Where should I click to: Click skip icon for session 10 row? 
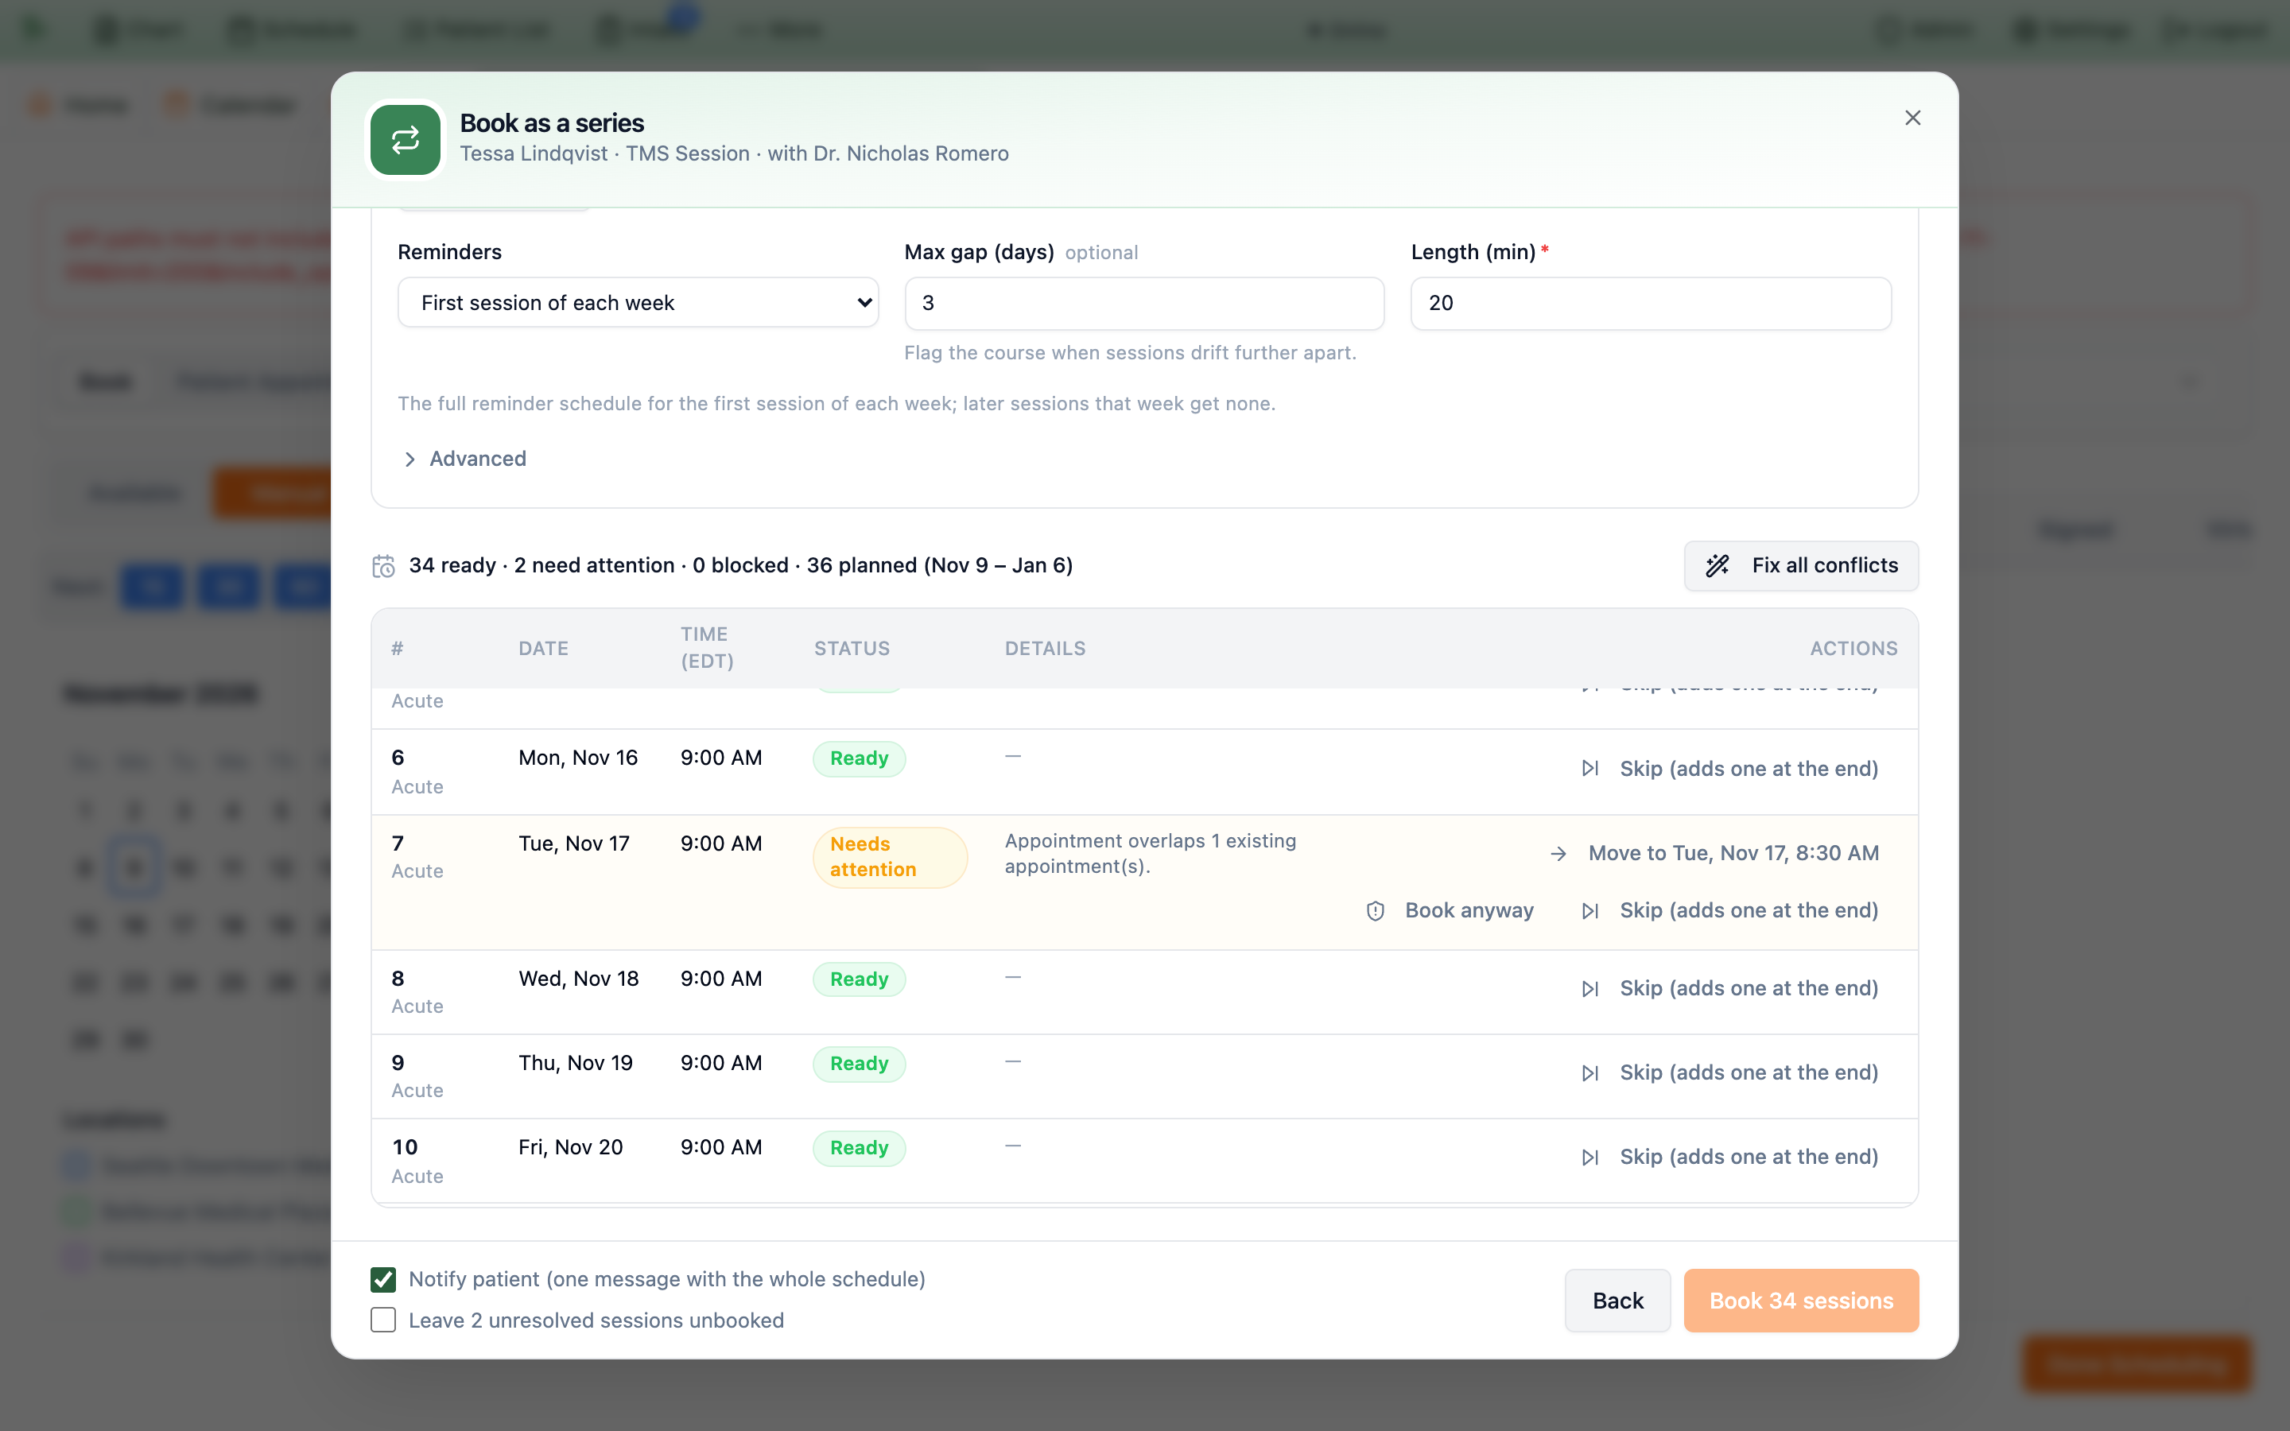click(1591, 1158)
